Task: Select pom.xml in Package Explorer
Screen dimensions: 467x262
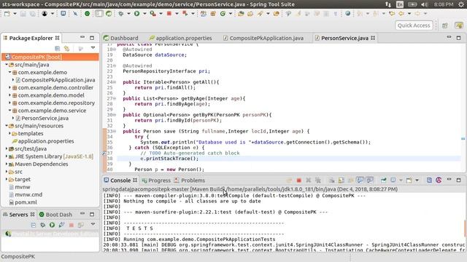Action: [26, 202]
